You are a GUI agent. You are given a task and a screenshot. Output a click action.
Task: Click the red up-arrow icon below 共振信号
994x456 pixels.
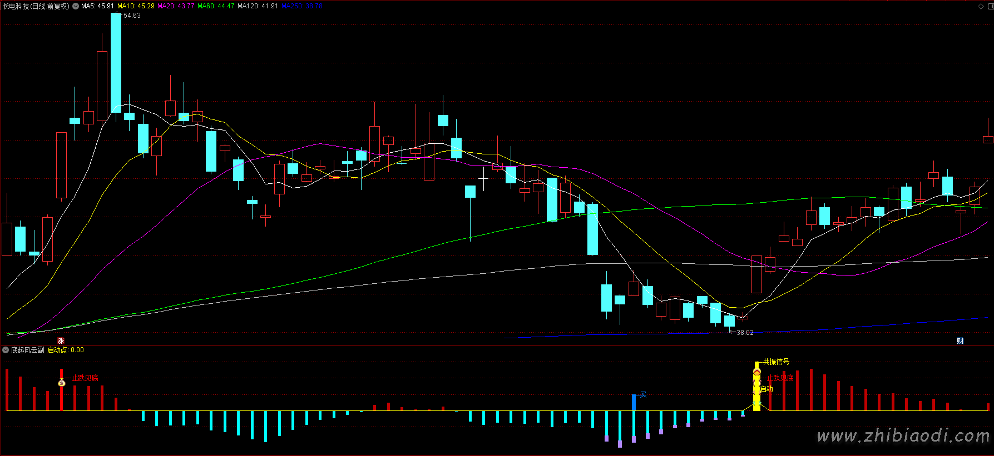pyautogui.click(x=757, y=372)
